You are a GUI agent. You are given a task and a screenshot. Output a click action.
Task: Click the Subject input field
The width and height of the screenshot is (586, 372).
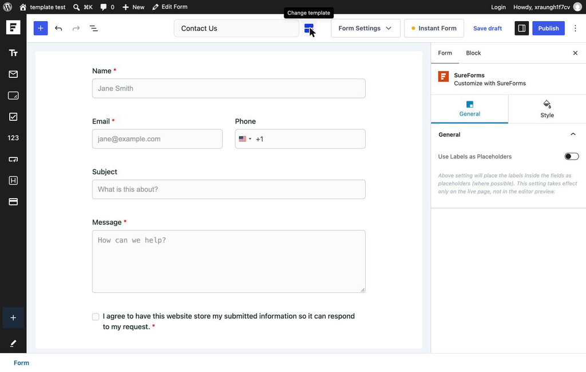[x=229, y=189]
